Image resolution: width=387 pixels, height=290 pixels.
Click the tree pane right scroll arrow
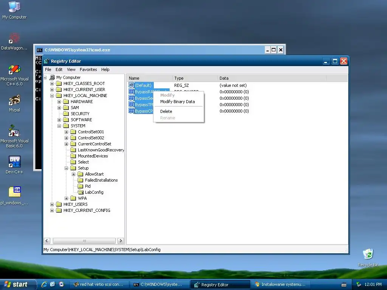pyautogui.click(x=121, y=241)
